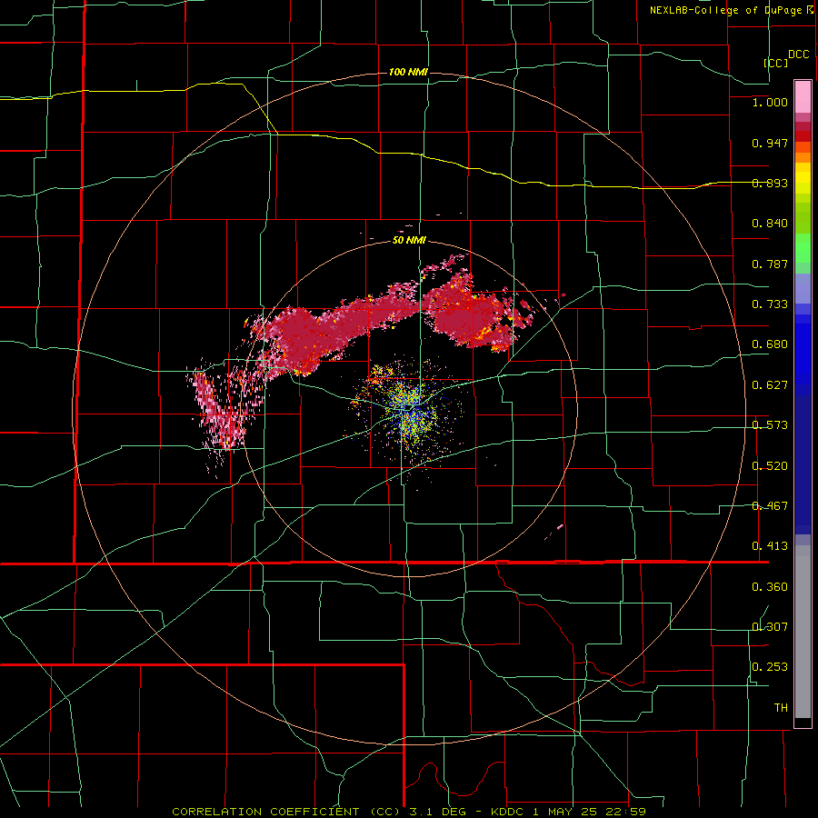Viewport: 818px width, 818px height.
Task: Click the 0.413 scale value
Action: (x=770, y=546)
